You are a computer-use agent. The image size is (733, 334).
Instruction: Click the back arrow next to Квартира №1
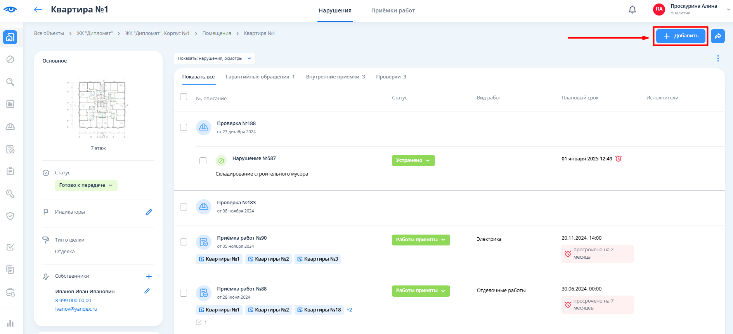point(38,10)
